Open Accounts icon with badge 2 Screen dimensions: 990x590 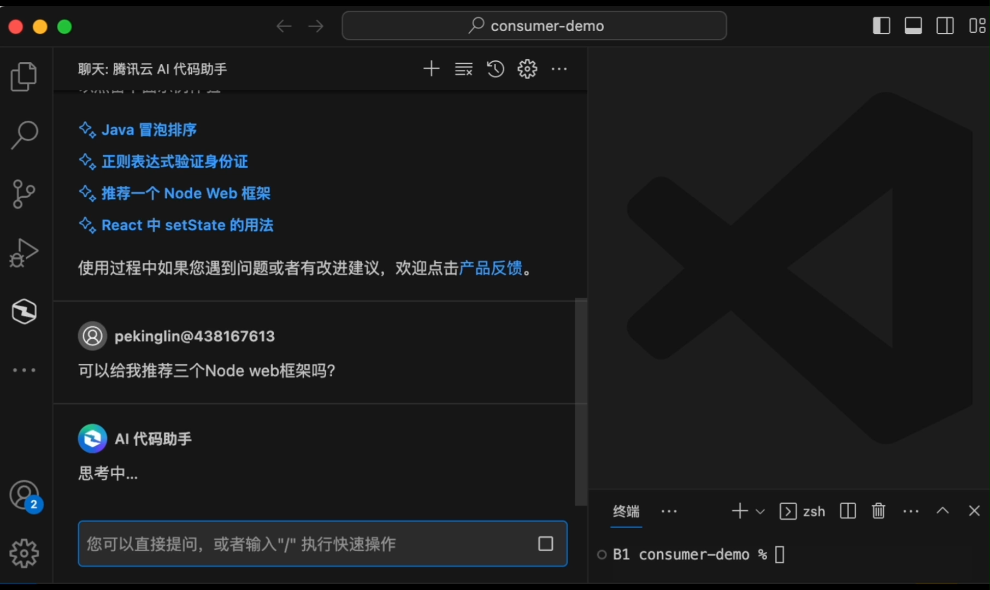(x=25, y=496)
